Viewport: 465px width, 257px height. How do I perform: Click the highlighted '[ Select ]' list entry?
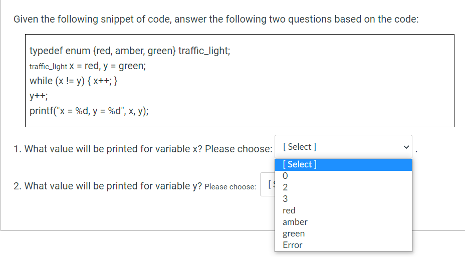(343, 165)
